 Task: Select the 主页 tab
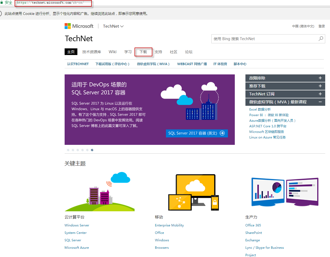[x=71, y=52]
